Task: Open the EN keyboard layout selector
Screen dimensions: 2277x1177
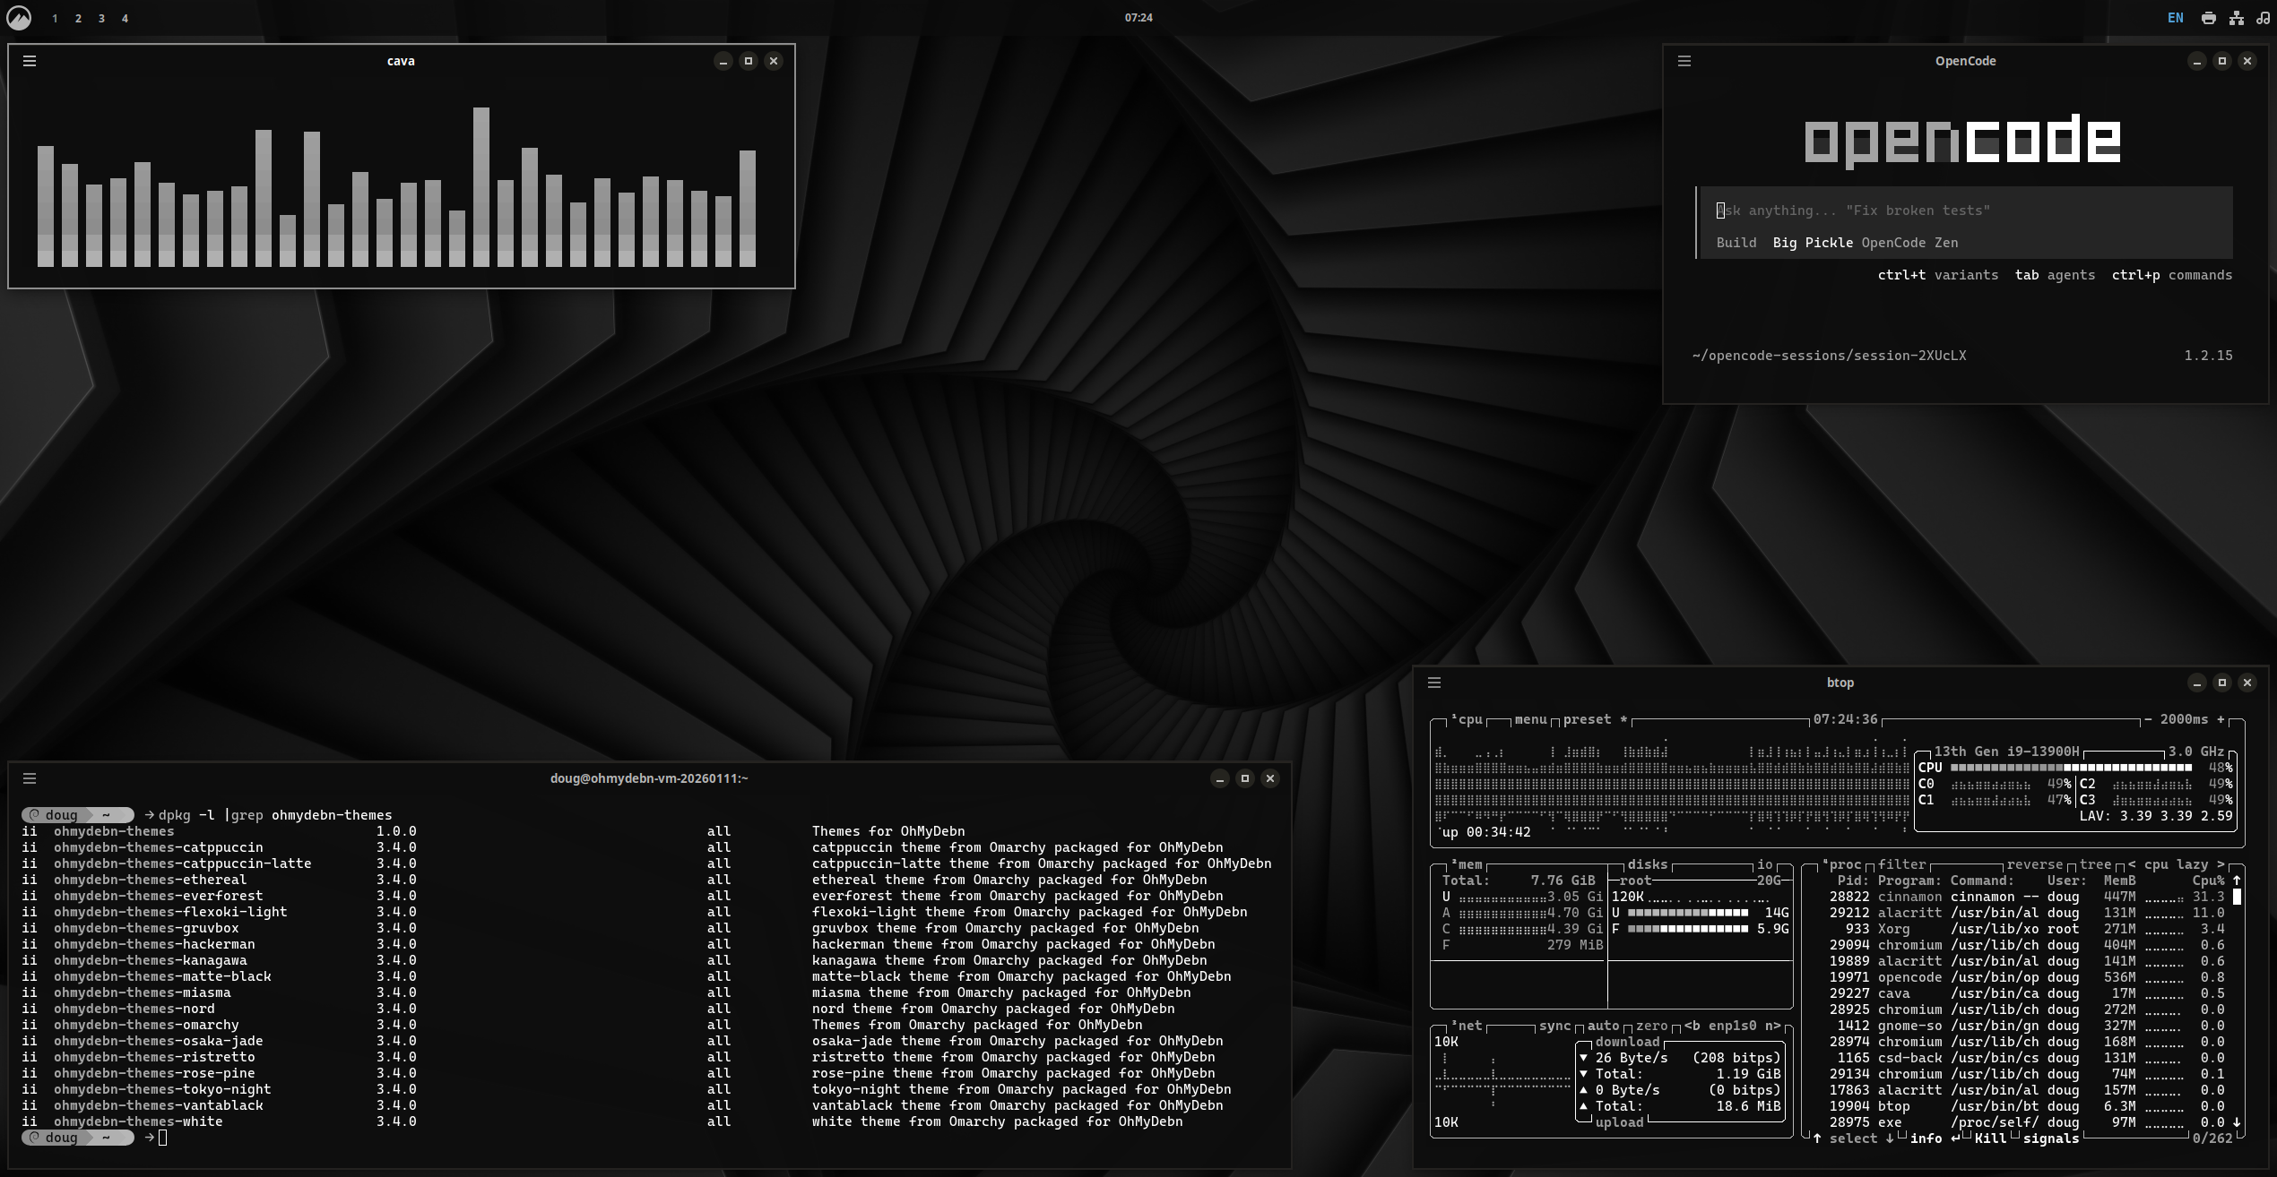Action: click(x=2176, y=18)
